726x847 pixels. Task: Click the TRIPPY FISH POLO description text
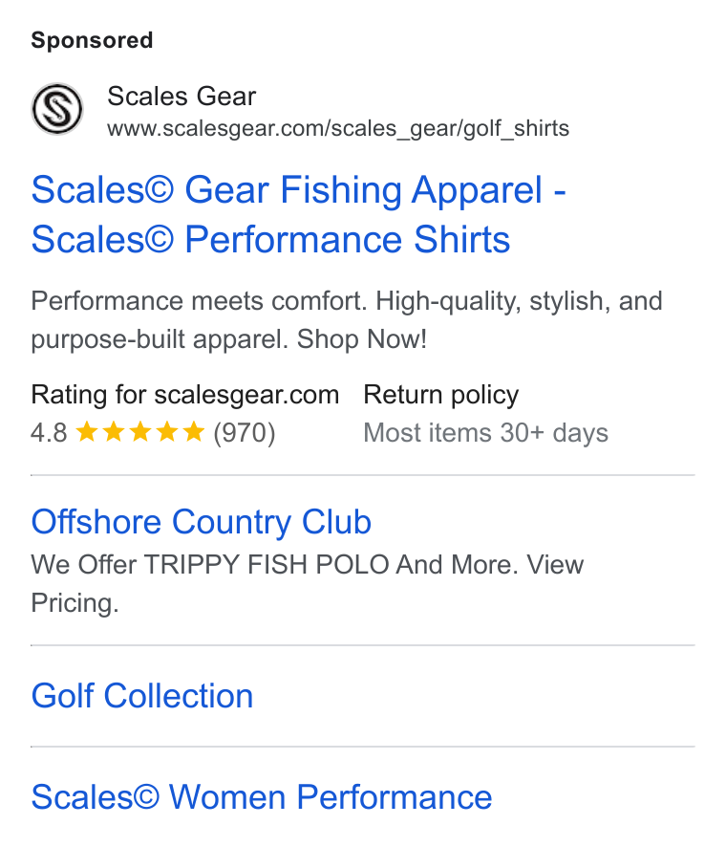pos(267,565)
